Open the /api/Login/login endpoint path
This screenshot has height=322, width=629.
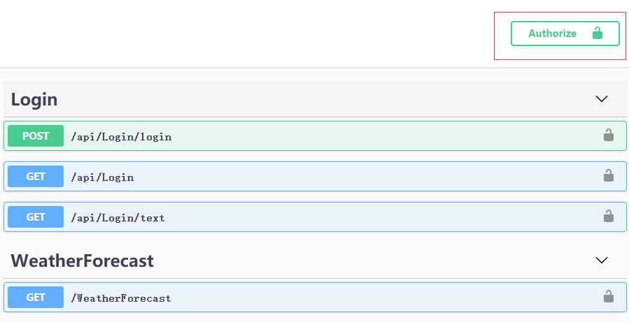click(121, 137)
